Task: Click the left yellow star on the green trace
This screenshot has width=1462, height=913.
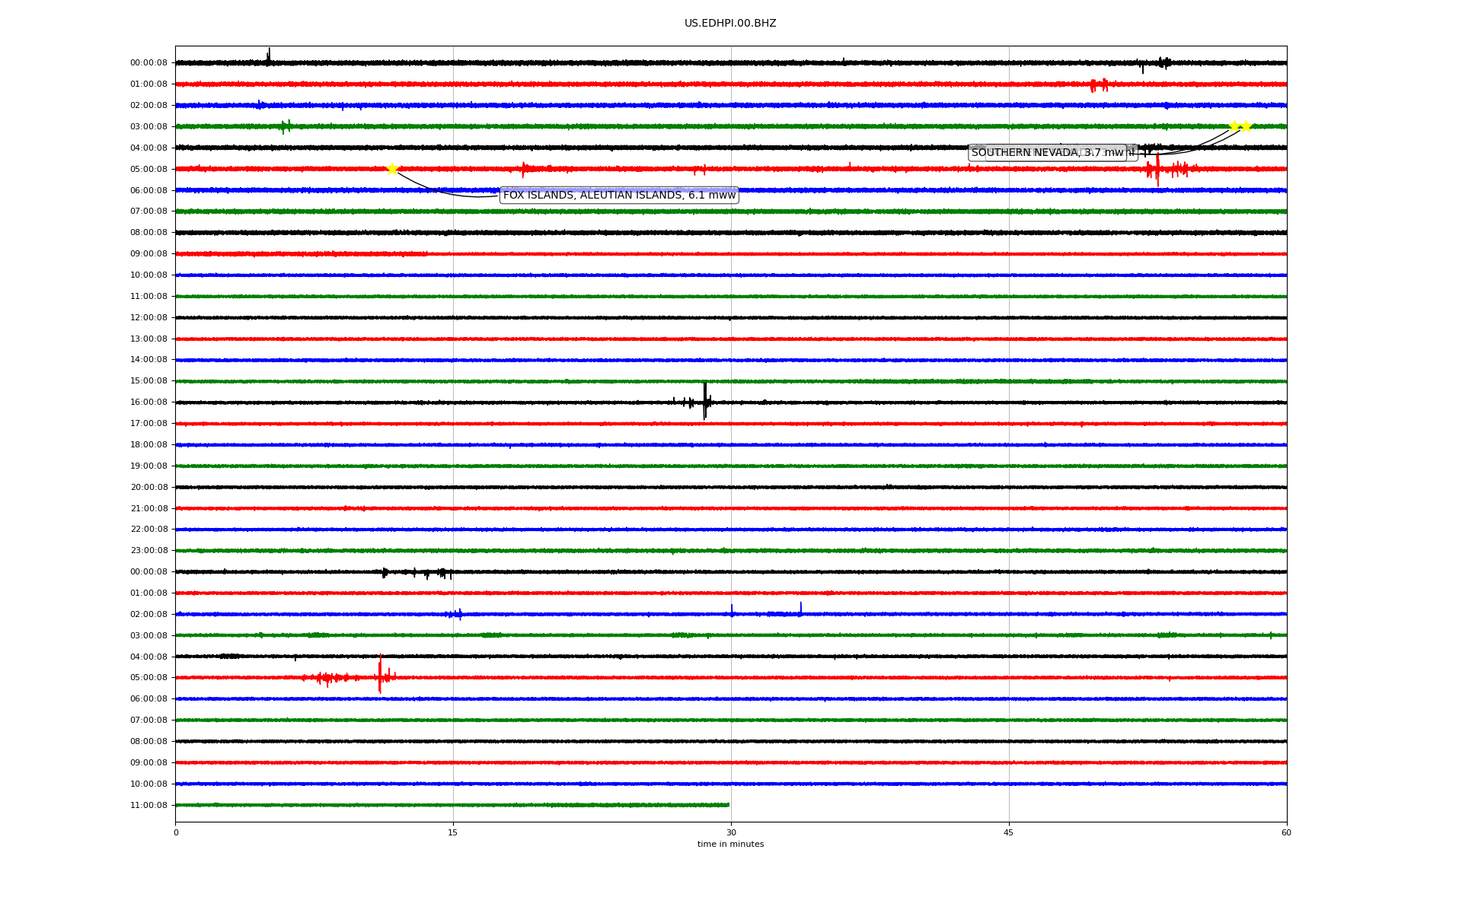Action: [x=1234, y=126]
